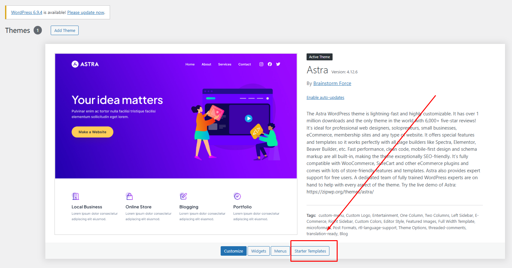Follow the WordPress 6.9.4 link
The width and height of the screenshot is (512, 268).
point(27,12)
